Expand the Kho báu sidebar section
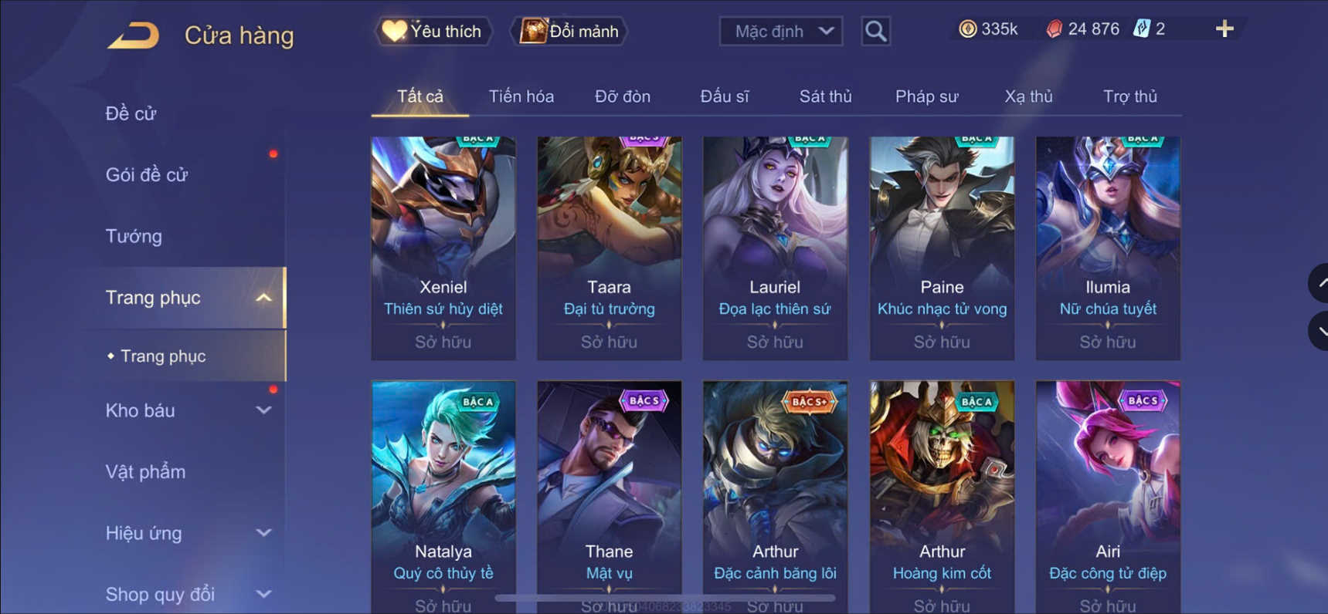Image resolution: width=1328 pixels, height=614 pixels. (x=263, y=410)
